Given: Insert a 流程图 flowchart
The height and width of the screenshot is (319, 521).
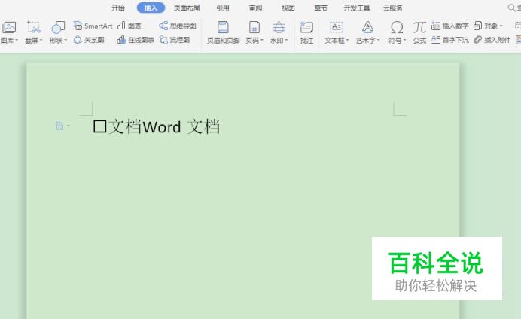Looking at the screenshot, I should pyautogui.click(x=175, y=40).
